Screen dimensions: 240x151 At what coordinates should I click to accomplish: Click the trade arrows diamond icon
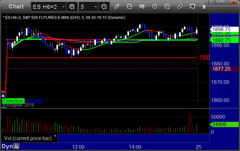(180, 7)
